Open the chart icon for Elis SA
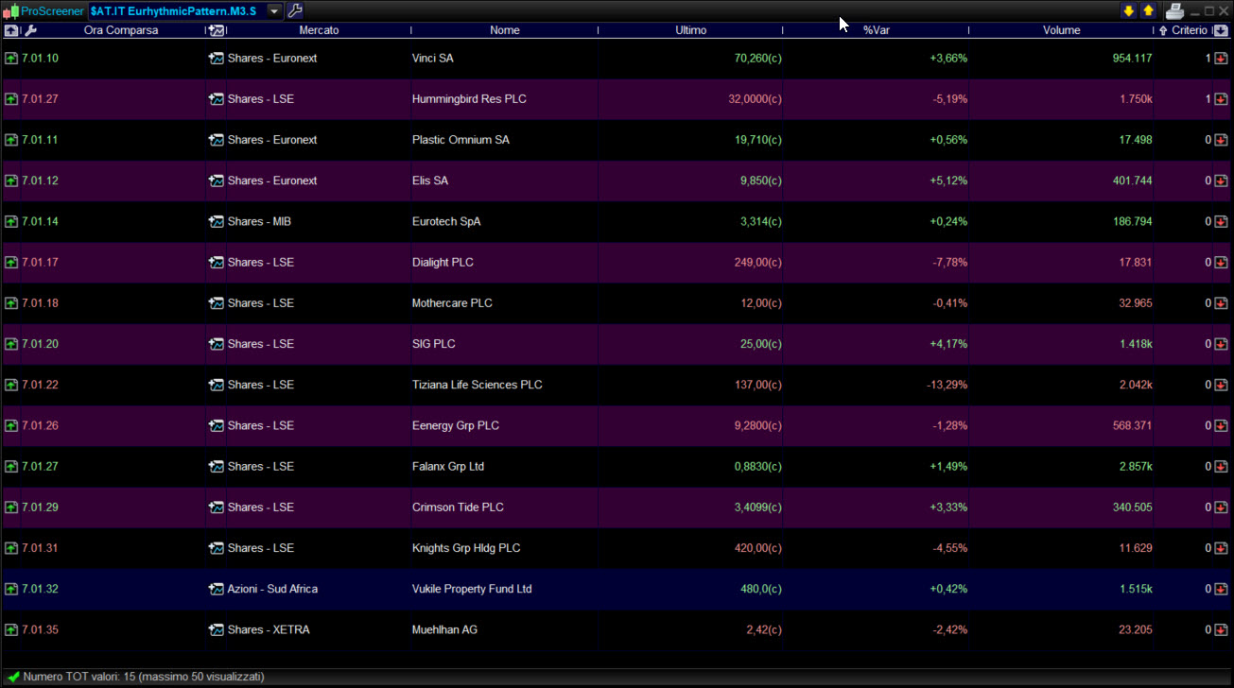1234x688 pixels. (x=217, y=181)
